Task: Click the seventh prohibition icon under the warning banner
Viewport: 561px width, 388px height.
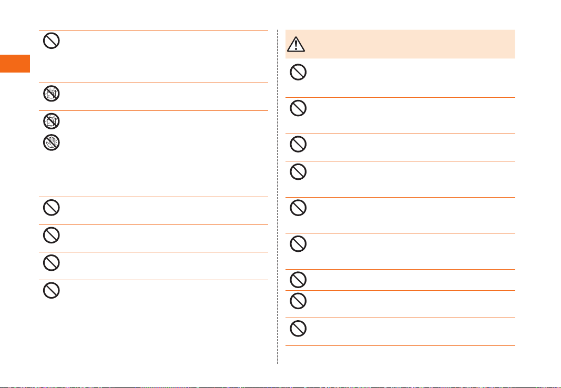Action: tap(298, 279)
